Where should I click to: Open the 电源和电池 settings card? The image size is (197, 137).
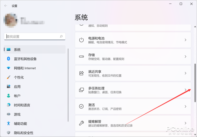[x=133, y=40]
